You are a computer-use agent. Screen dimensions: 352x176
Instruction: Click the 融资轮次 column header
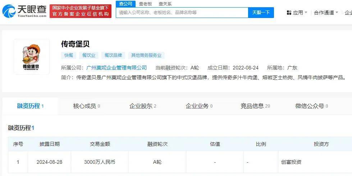(x=157, y=144)
